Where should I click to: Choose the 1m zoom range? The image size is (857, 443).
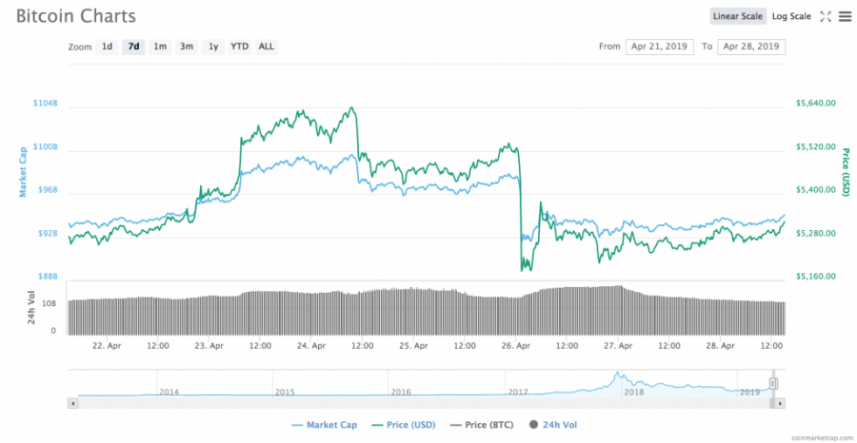coord(160,47)
